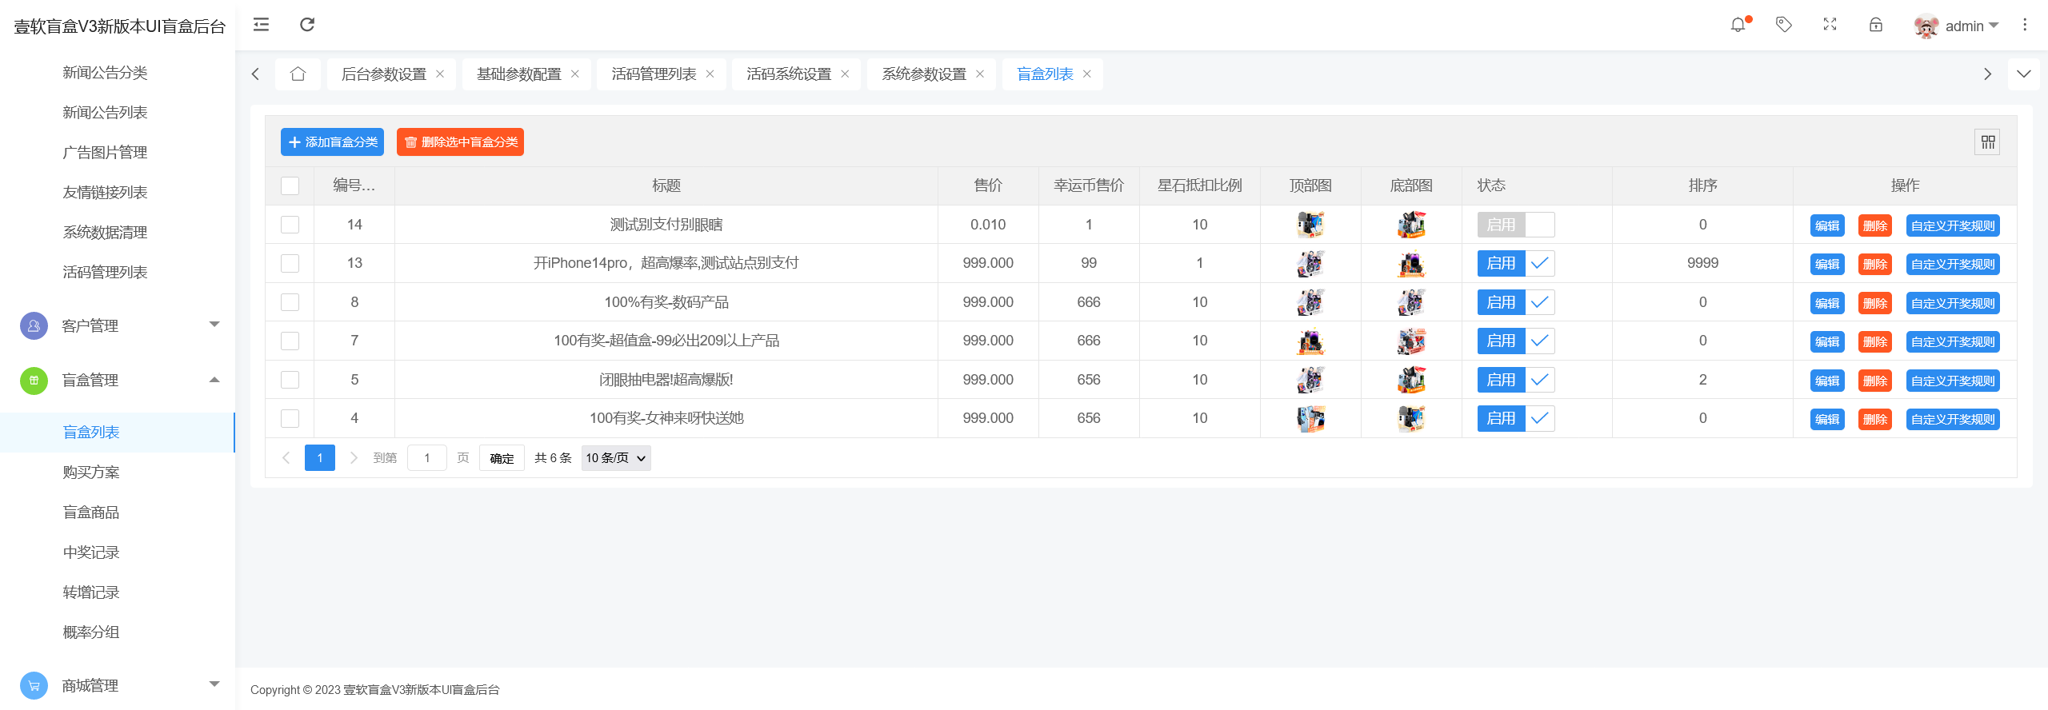This screenshot has height=710, width=2048.
Task: Collapse the sidebar with the menu fold icon
Action: (x=261, y=25)
